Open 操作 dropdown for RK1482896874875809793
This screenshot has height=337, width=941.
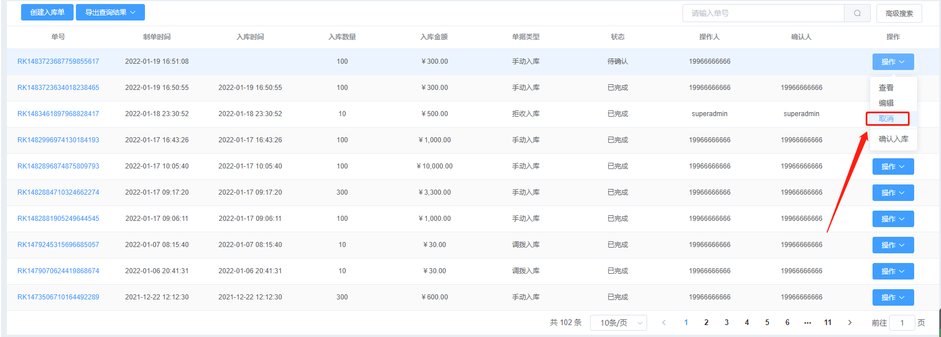(893, 167)
